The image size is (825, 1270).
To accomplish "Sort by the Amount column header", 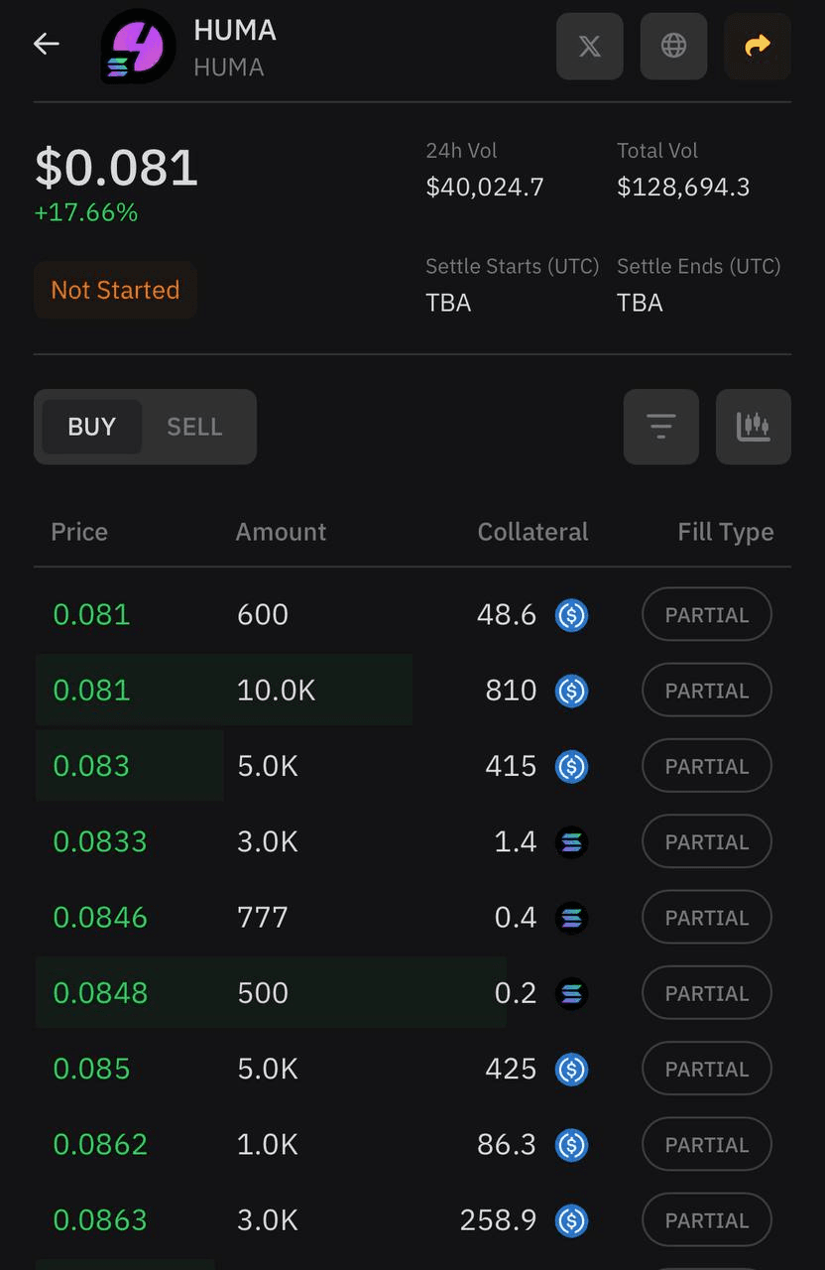I will pos(281,532).
